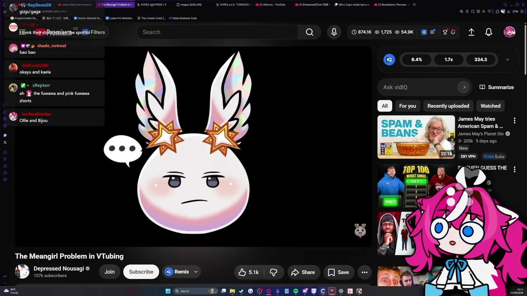Like the video with thumbs up
This screenshot has width=527, height=296.
pyautogui.click(x=248, y=272)
